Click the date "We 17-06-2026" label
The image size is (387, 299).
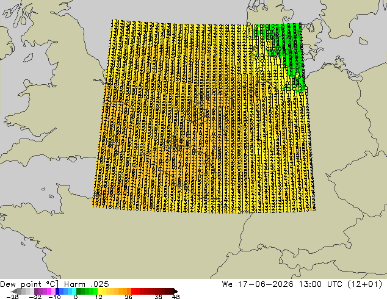coord(258,284)
